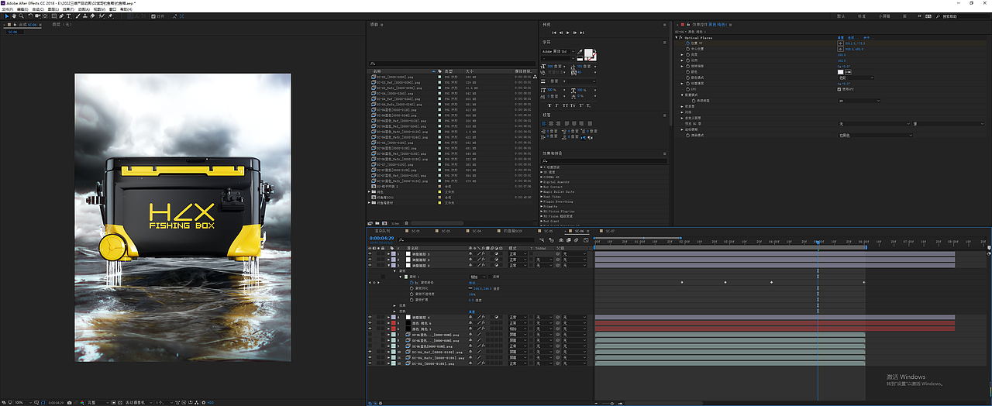
Task: Open Optical Flares color mode dropdown
Action: tap(856, 77)
